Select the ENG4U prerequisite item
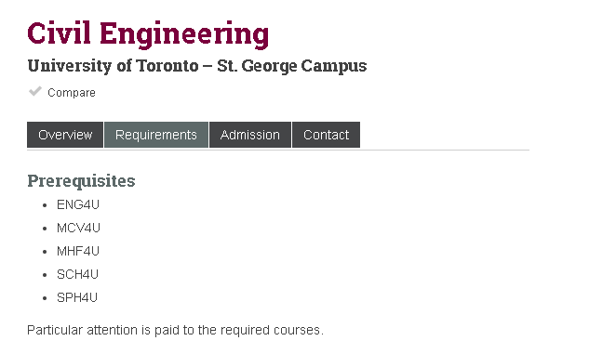The height and width of the screenshot is (354, 616). coord(78,204)
